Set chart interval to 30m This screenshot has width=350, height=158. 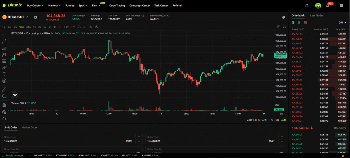point(28,27)
